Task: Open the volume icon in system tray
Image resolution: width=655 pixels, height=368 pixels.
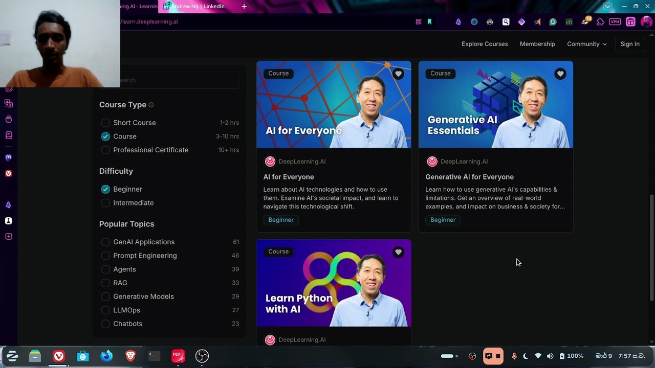Action: click(x=550, y=356)
